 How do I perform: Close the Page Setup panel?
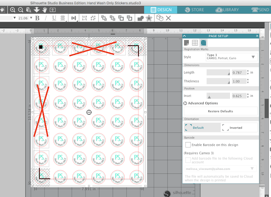coord(257,36)
